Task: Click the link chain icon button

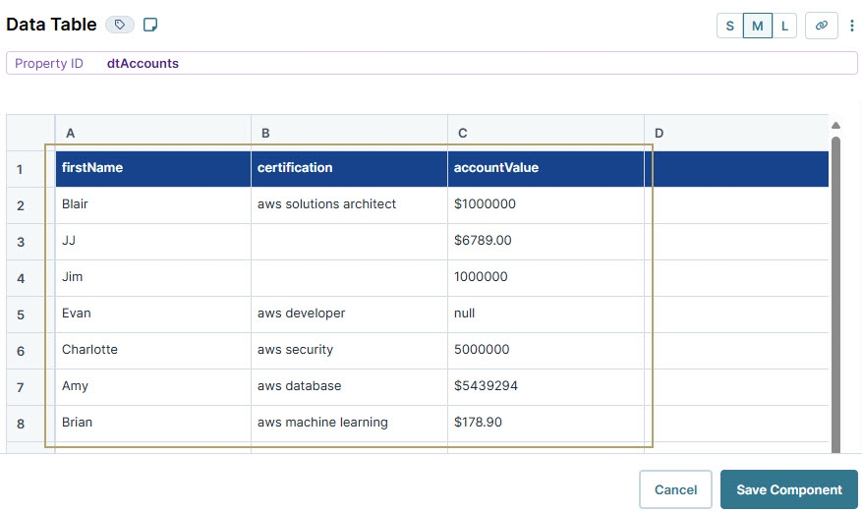Action: coord(822,26)
